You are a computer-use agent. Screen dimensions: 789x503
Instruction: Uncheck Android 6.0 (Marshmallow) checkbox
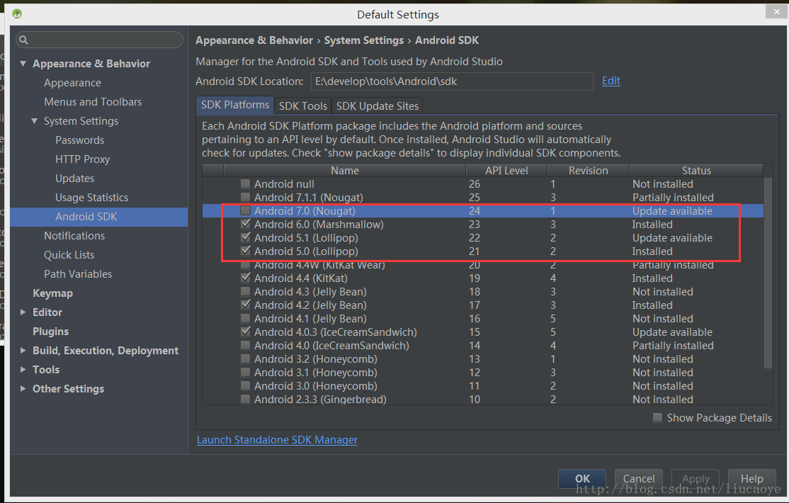[x=245, y=224]
